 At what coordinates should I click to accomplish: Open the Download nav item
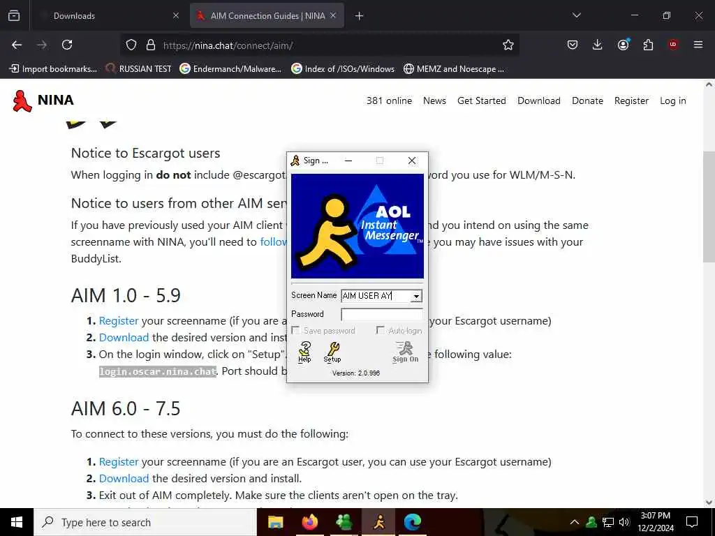pyautogui.click(x=539, y=100)
